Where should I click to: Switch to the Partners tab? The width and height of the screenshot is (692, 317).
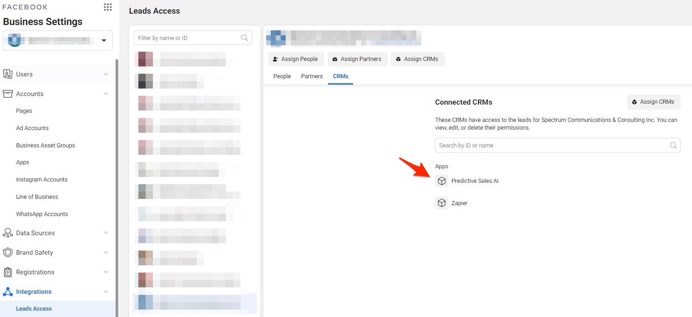point(312,76)
